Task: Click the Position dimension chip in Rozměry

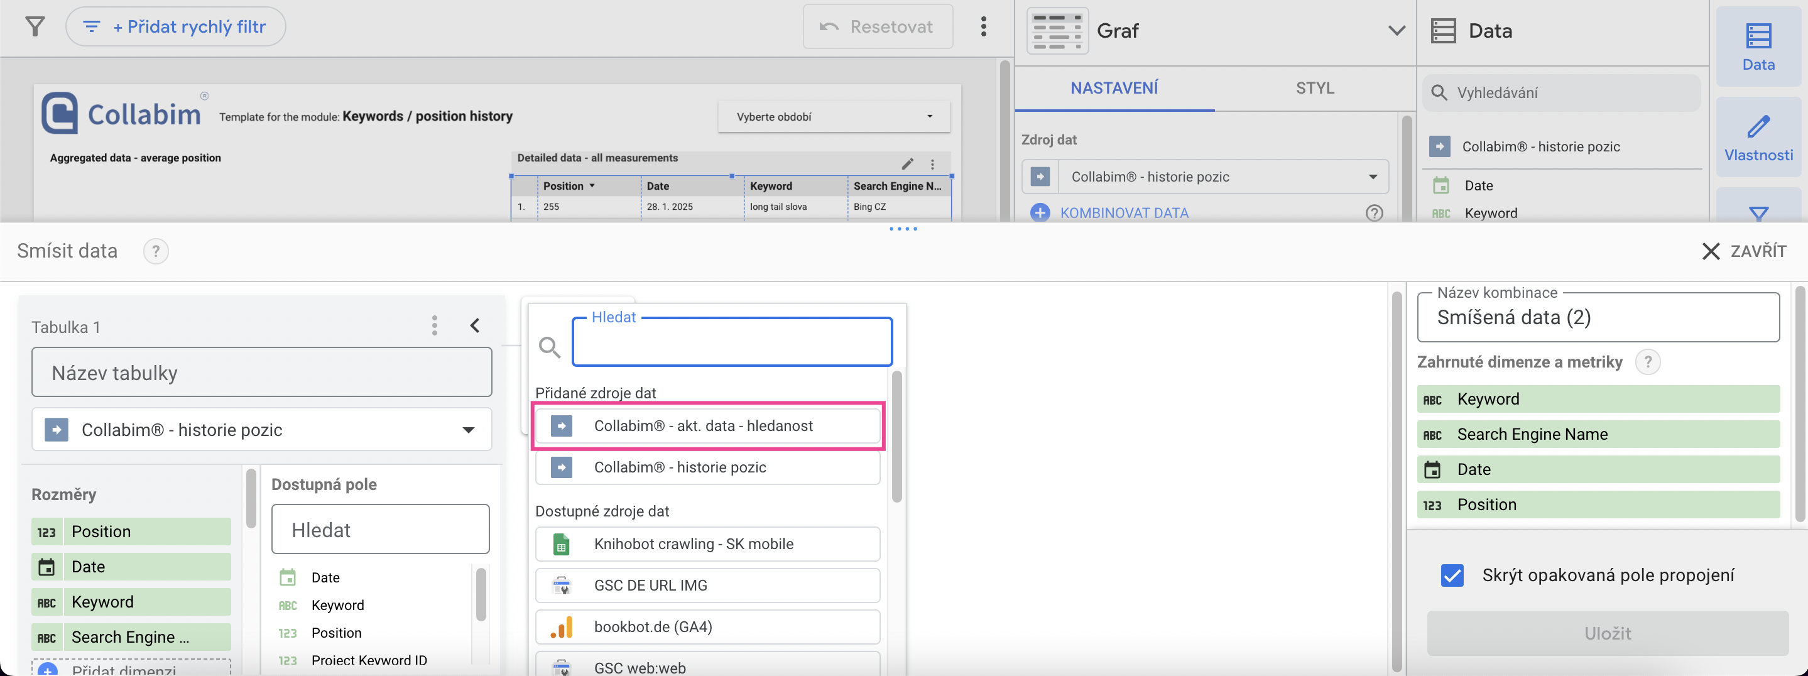Action: pos(131,532)
